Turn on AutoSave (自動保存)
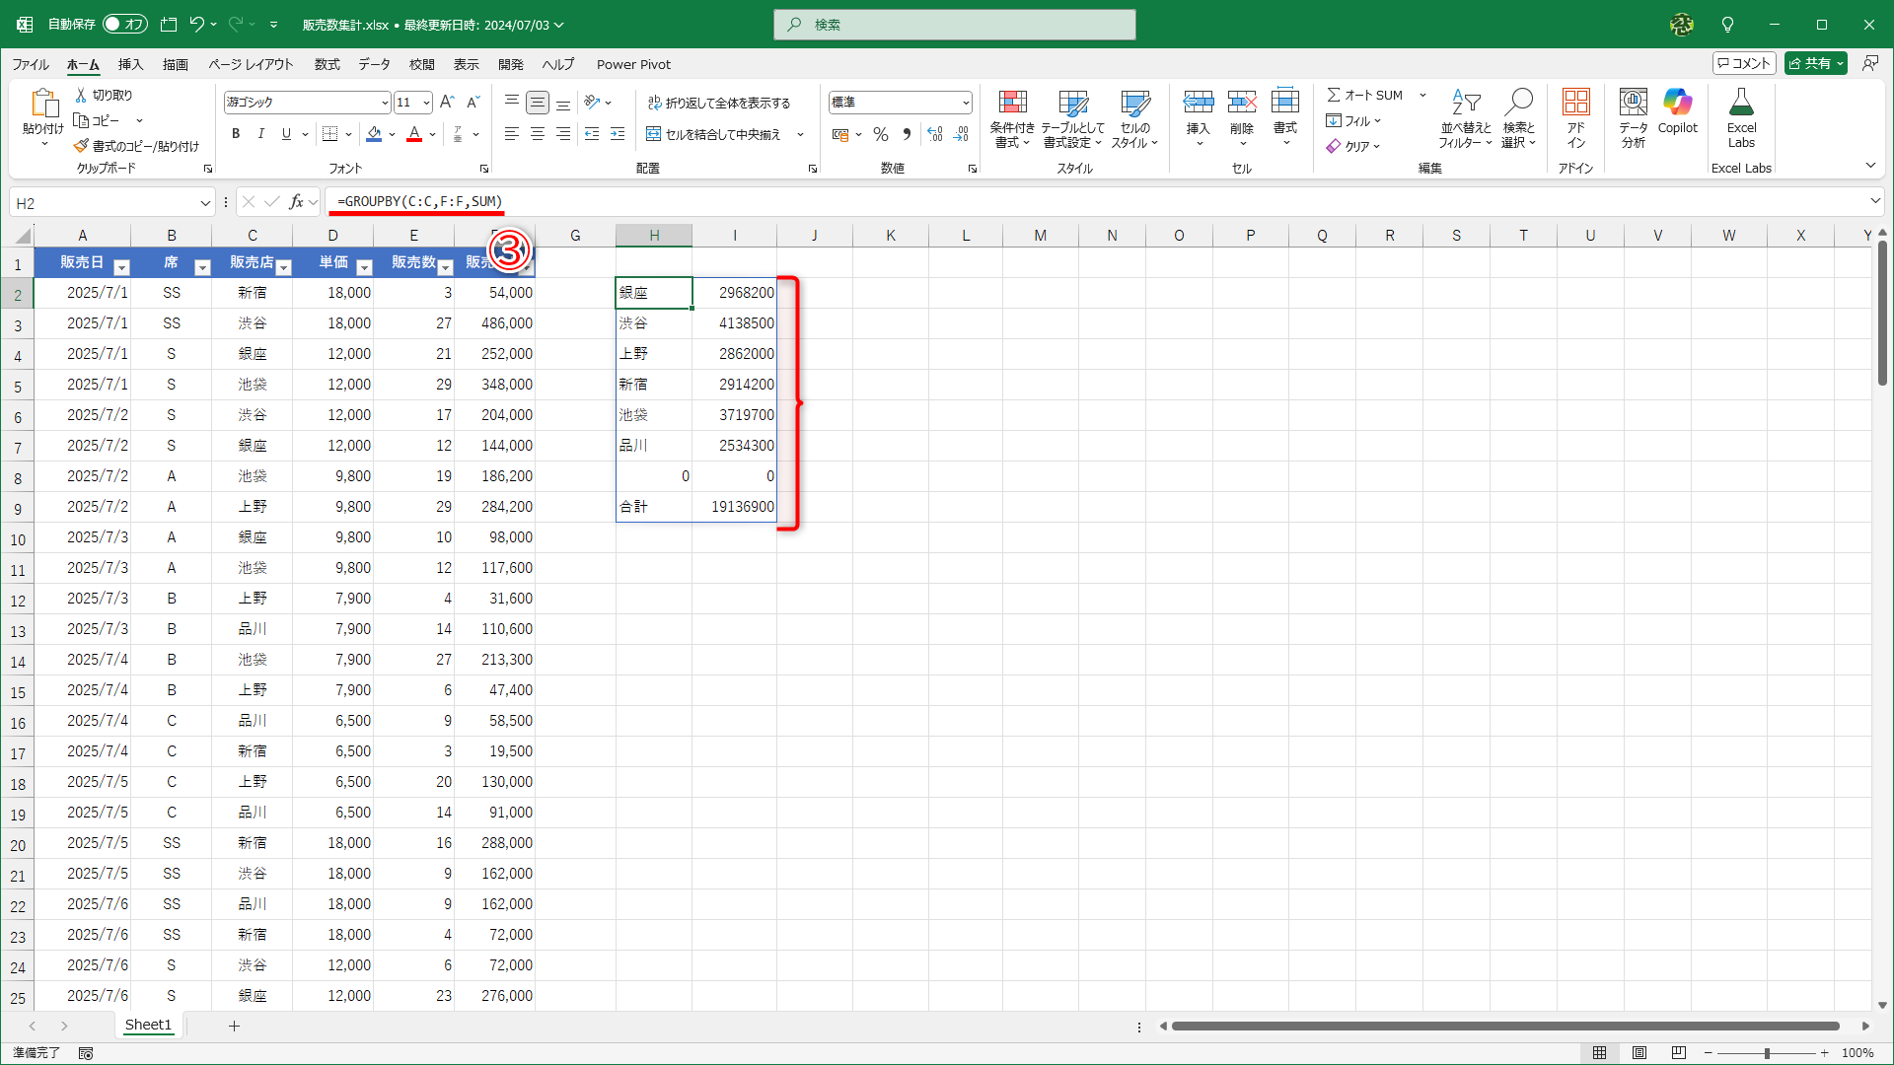Screen dimensions: 1894x1065 124,24
